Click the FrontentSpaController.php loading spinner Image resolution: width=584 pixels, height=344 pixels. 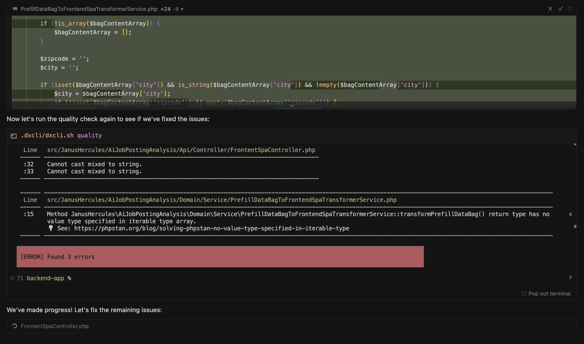click(x=15, y=326)
